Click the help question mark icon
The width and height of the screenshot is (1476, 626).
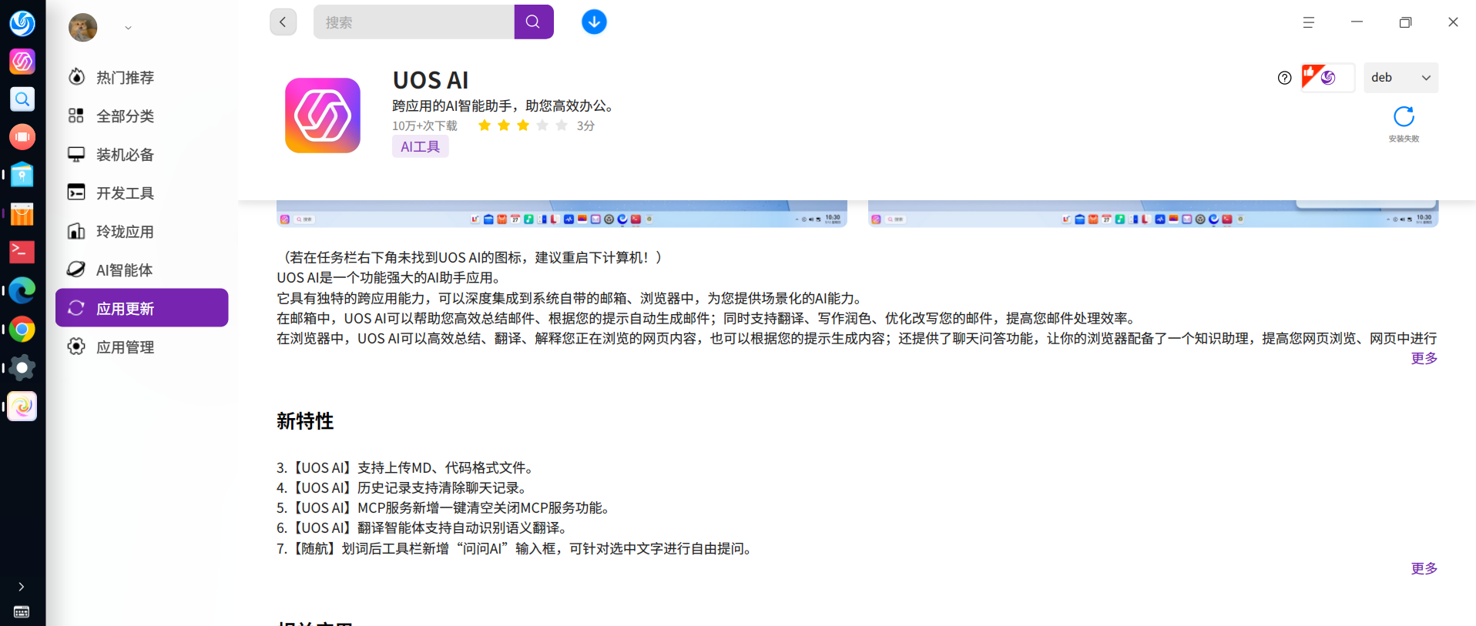coord(1284,78)
